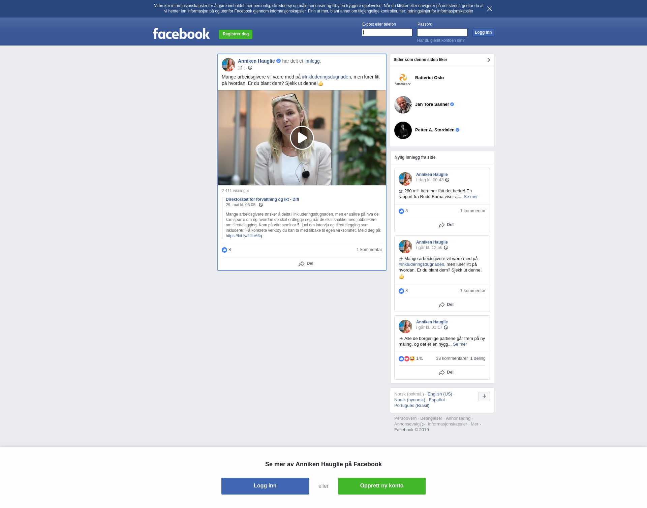Open the Batteriet Oslo page name
Screen dimensions: 647x508
pos(429,78)
